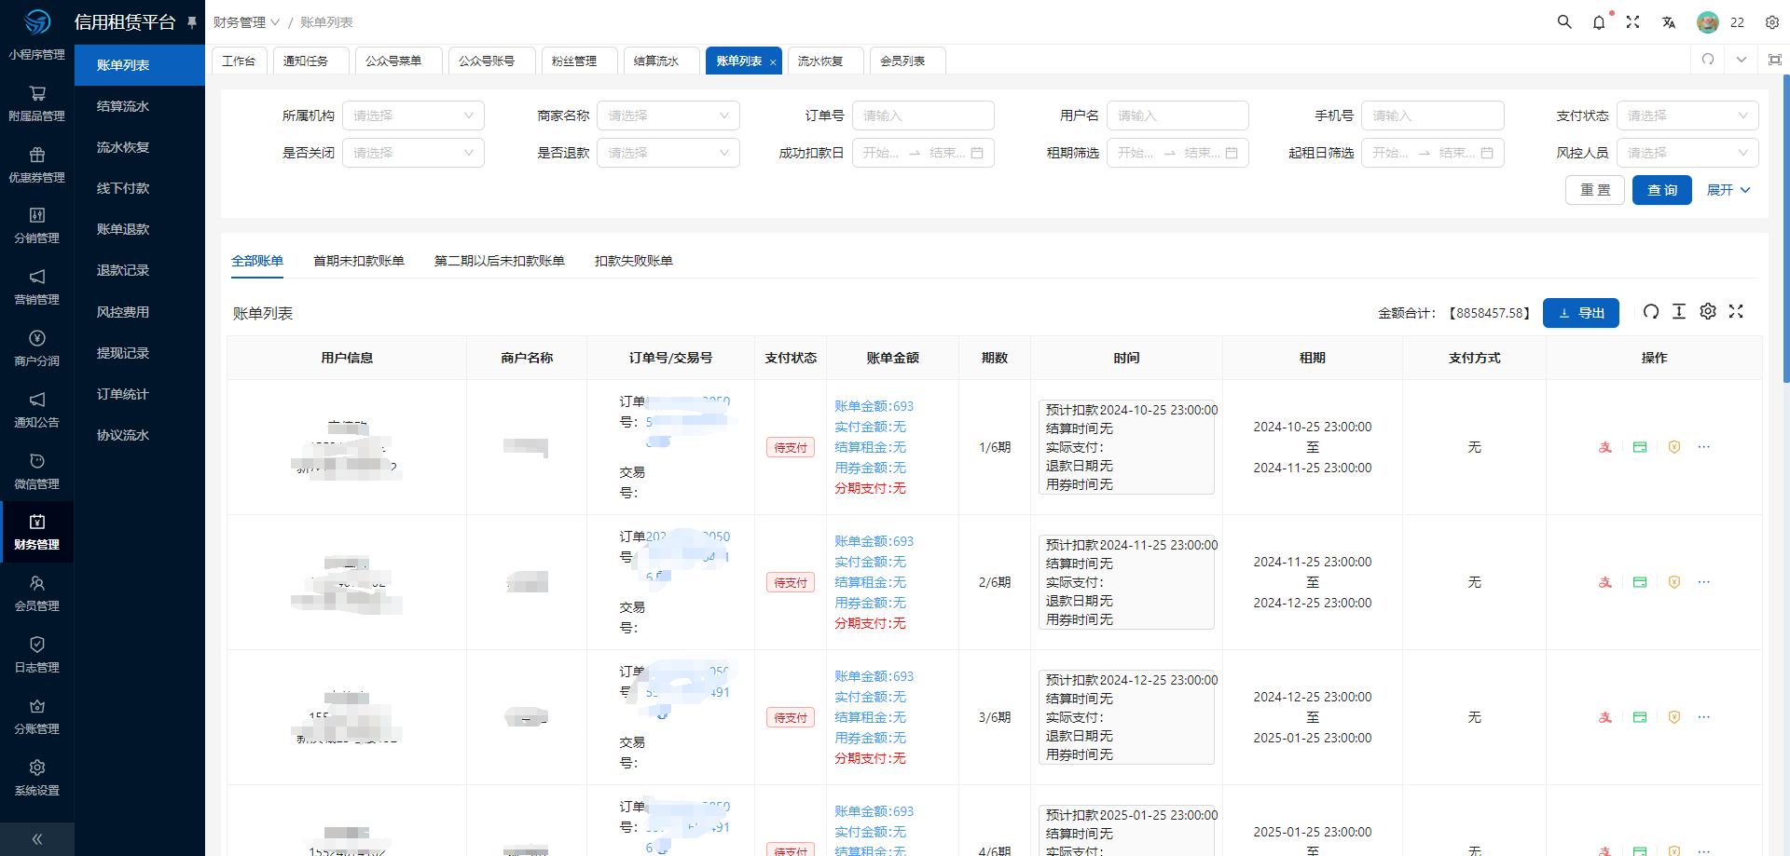
Task: Open notifications bell icon
Action: 1599,21
